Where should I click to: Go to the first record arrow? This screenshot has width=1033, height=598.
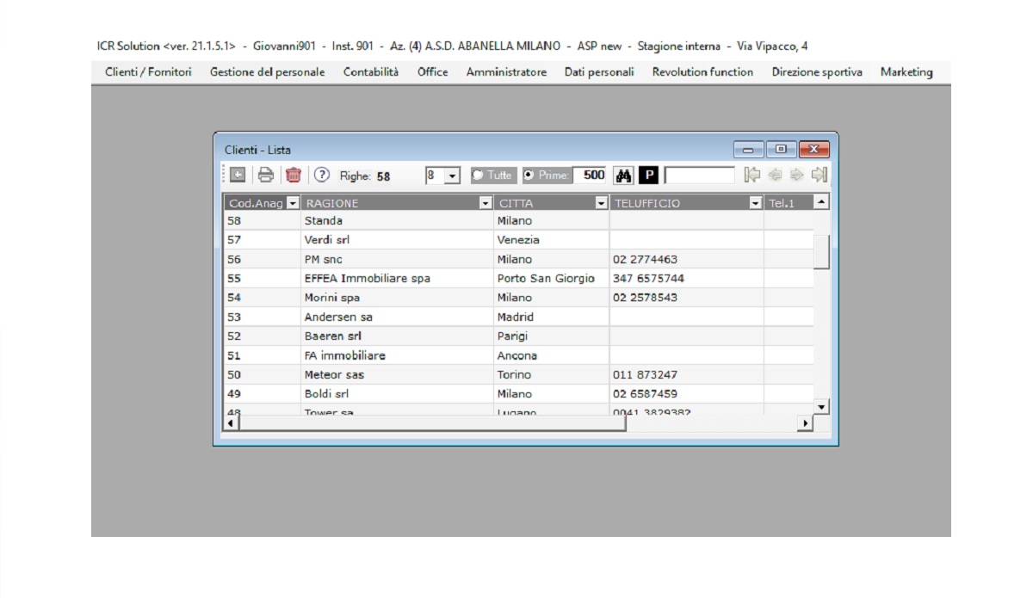coord(752,175)
